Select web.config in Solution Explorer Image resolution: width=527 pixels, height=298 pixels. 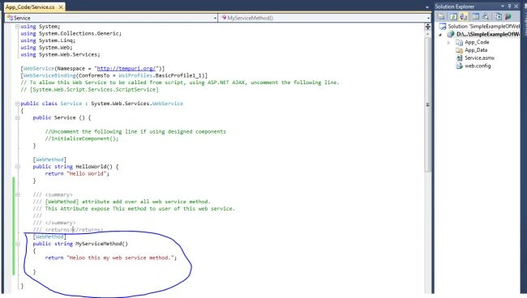point(478,66)
